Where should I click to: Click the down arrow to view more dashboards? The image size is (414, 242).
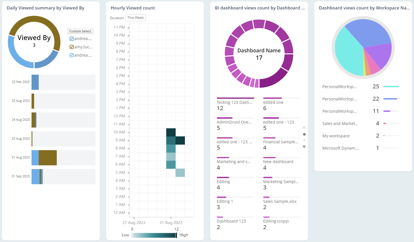click(x=304, y=146)
